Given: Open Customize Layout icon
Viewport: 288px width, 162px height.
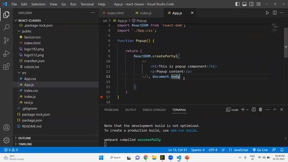Looking at the screenshot, I should [259, 4].
